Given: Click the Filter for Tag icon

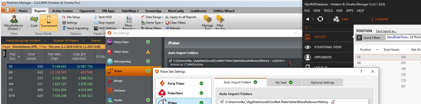Looking at the screenshot, I should 220,20.
